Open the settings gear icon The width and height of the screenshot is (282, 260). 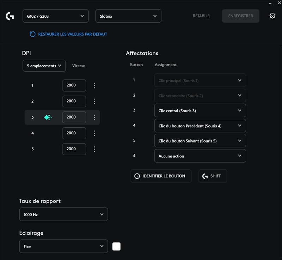click(x=272, y=16)
